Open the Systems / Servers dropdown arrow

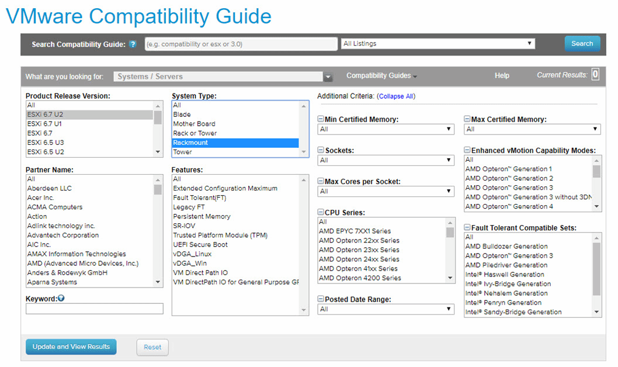click(328, 77)
